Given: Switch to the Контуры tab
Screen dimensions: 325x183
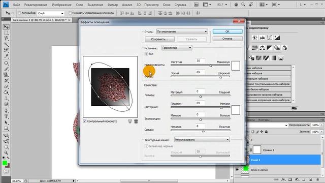Looking at the screenshot, I should pos(264,120).
